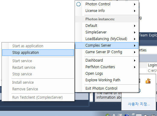This screenshot has width=157, height=116.
Task: Click the arrow beside LoadBalancing (MyCloud)
Action: point(135,39)
